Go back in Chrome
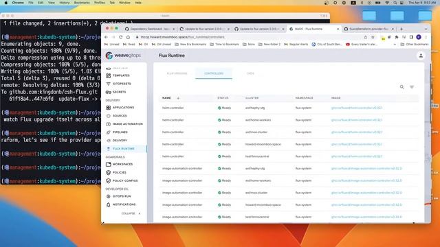Screen dimensions: 440x247 click(x=106, y=37)
